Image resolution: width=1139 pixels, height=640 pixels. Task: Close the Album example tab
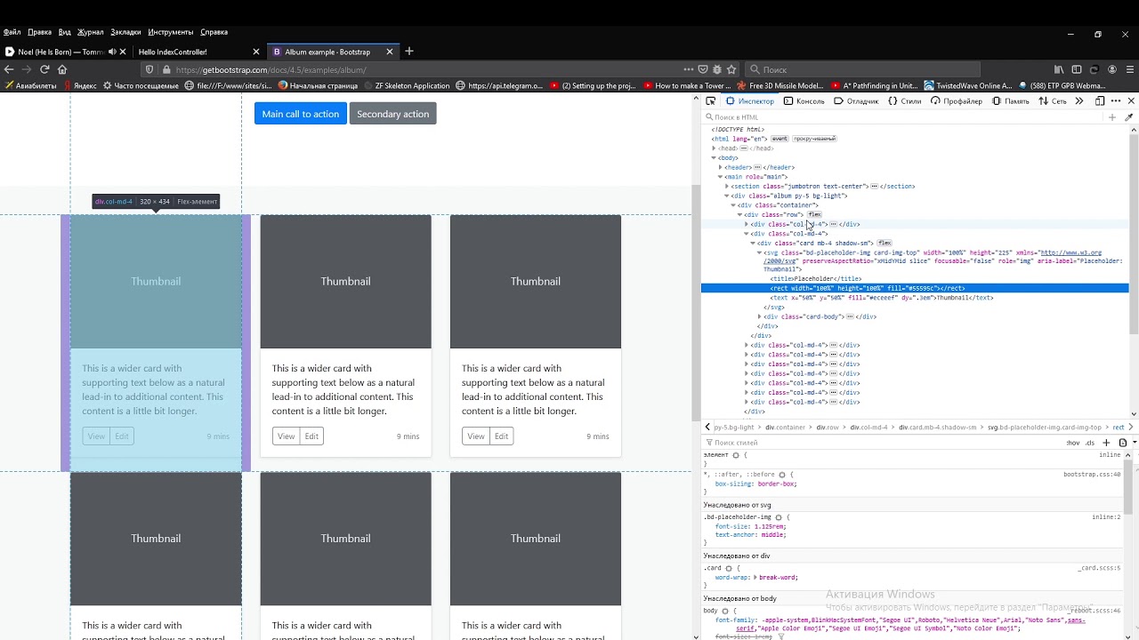point(390,52)
